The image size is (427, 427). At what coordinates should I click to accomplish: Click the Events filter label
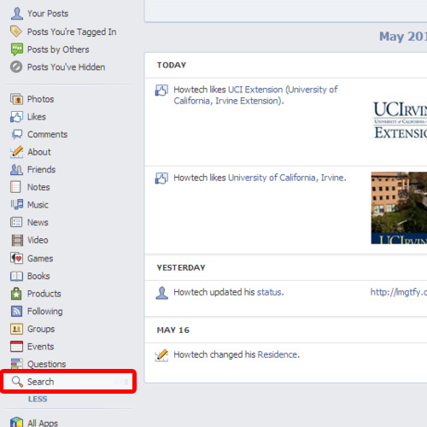(40, 347)
